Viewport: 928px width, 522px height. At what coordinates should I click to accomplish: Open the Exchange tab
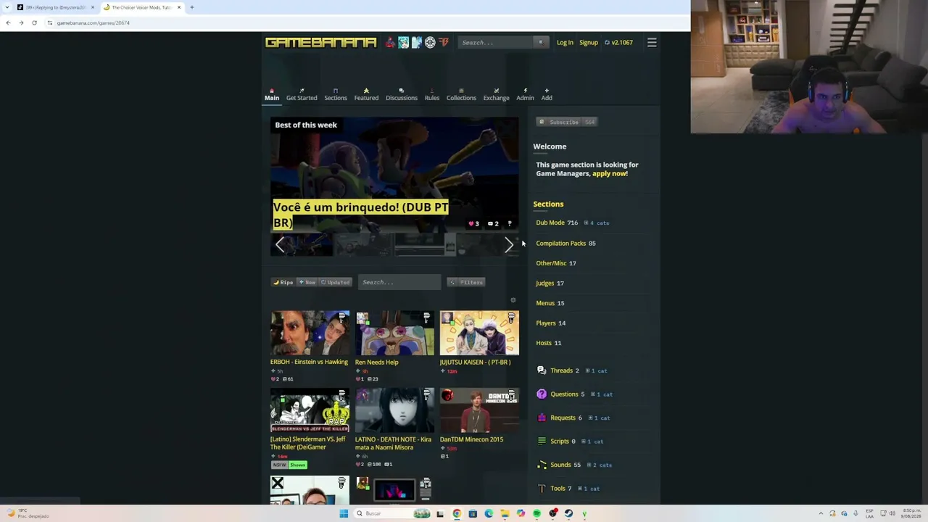497,95
